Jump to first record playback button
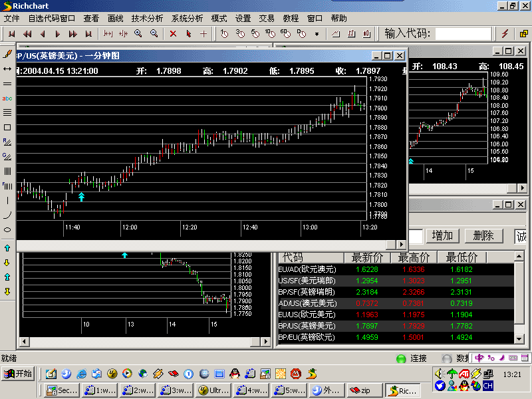 point(12,34)
